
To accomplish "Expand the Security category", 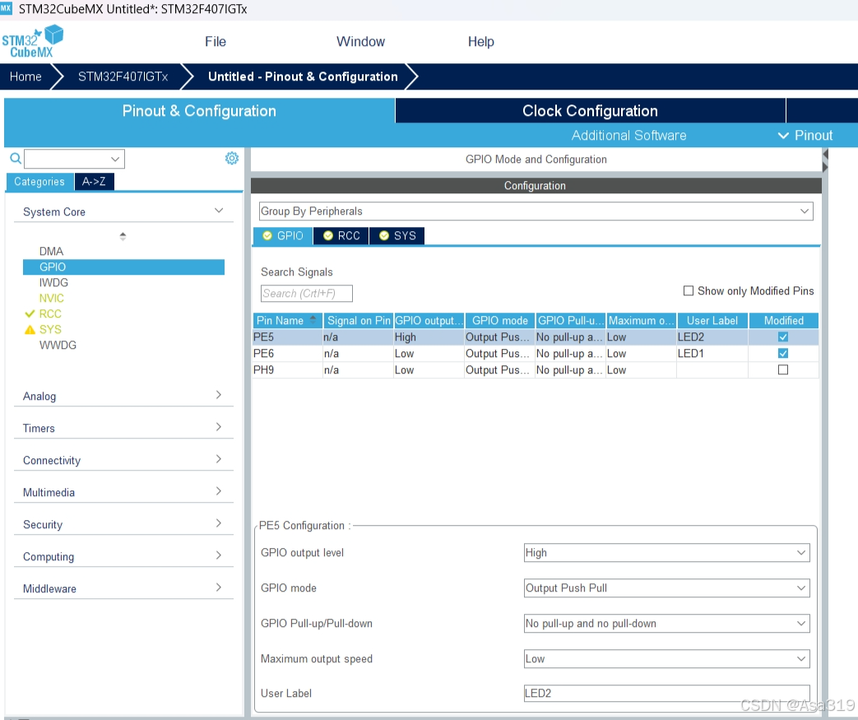I will [123, 524].
